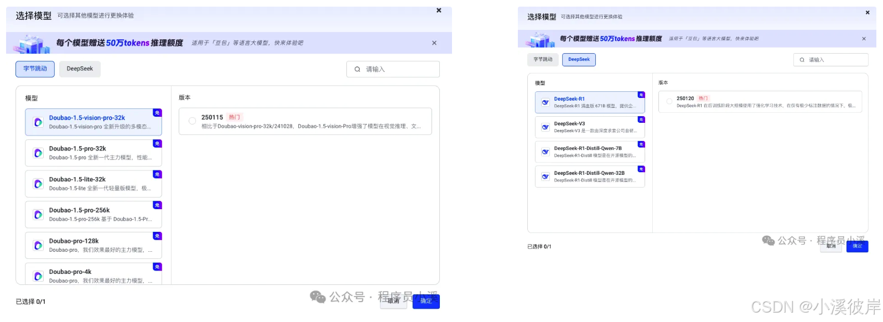Select Doubao-1.5-pro-32k model card
Image resolution: width=883 pixels, height=322 pixels.
point(94,153)
